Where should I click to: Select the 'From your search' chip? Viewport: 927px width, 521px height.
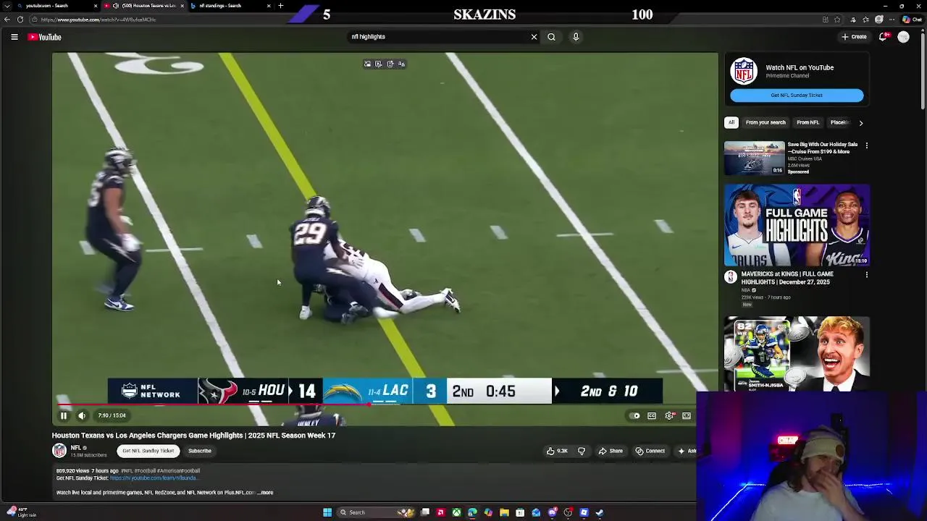765,122
